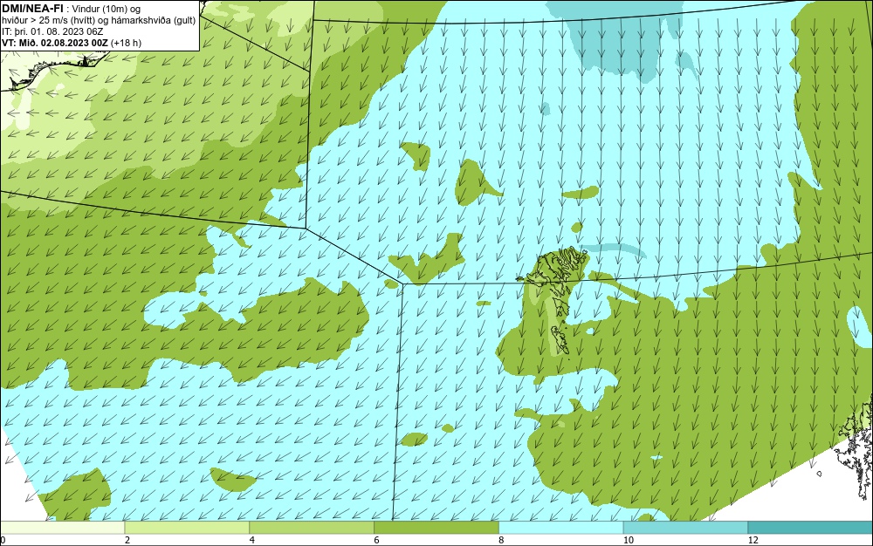Click the 'hviður > 25 m/s (hvítt)' description line
The width and height of the screenshot is (873, 546).
click(x=99, y=20)
